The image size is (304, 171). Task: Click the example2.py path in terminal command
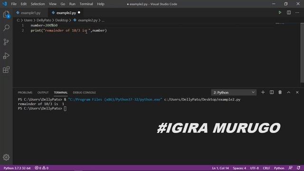coord(202,99)
